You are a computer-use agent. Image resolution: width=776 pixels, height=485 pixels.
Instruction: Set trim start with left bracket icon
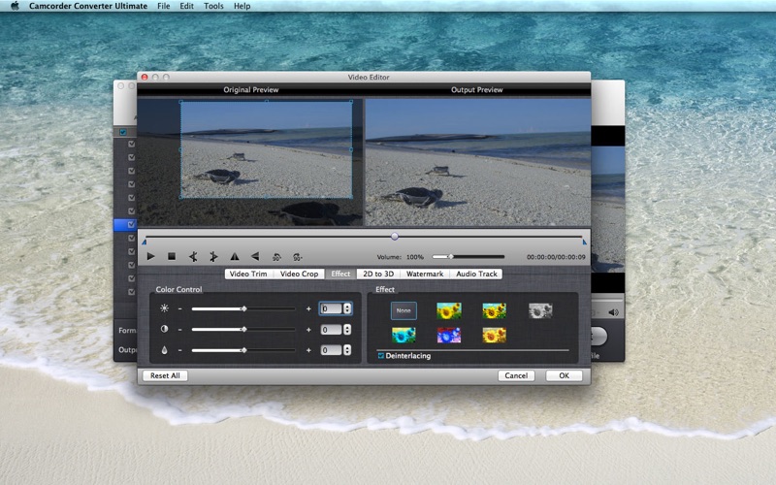[x=193, y=256]
